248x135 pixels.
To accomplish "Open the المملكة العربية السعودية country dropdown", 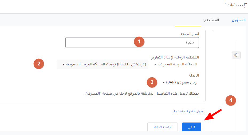I will (175, 64).
